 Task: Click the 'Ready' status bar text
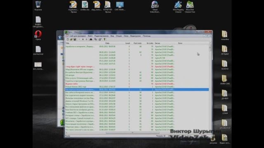point(68,136)
